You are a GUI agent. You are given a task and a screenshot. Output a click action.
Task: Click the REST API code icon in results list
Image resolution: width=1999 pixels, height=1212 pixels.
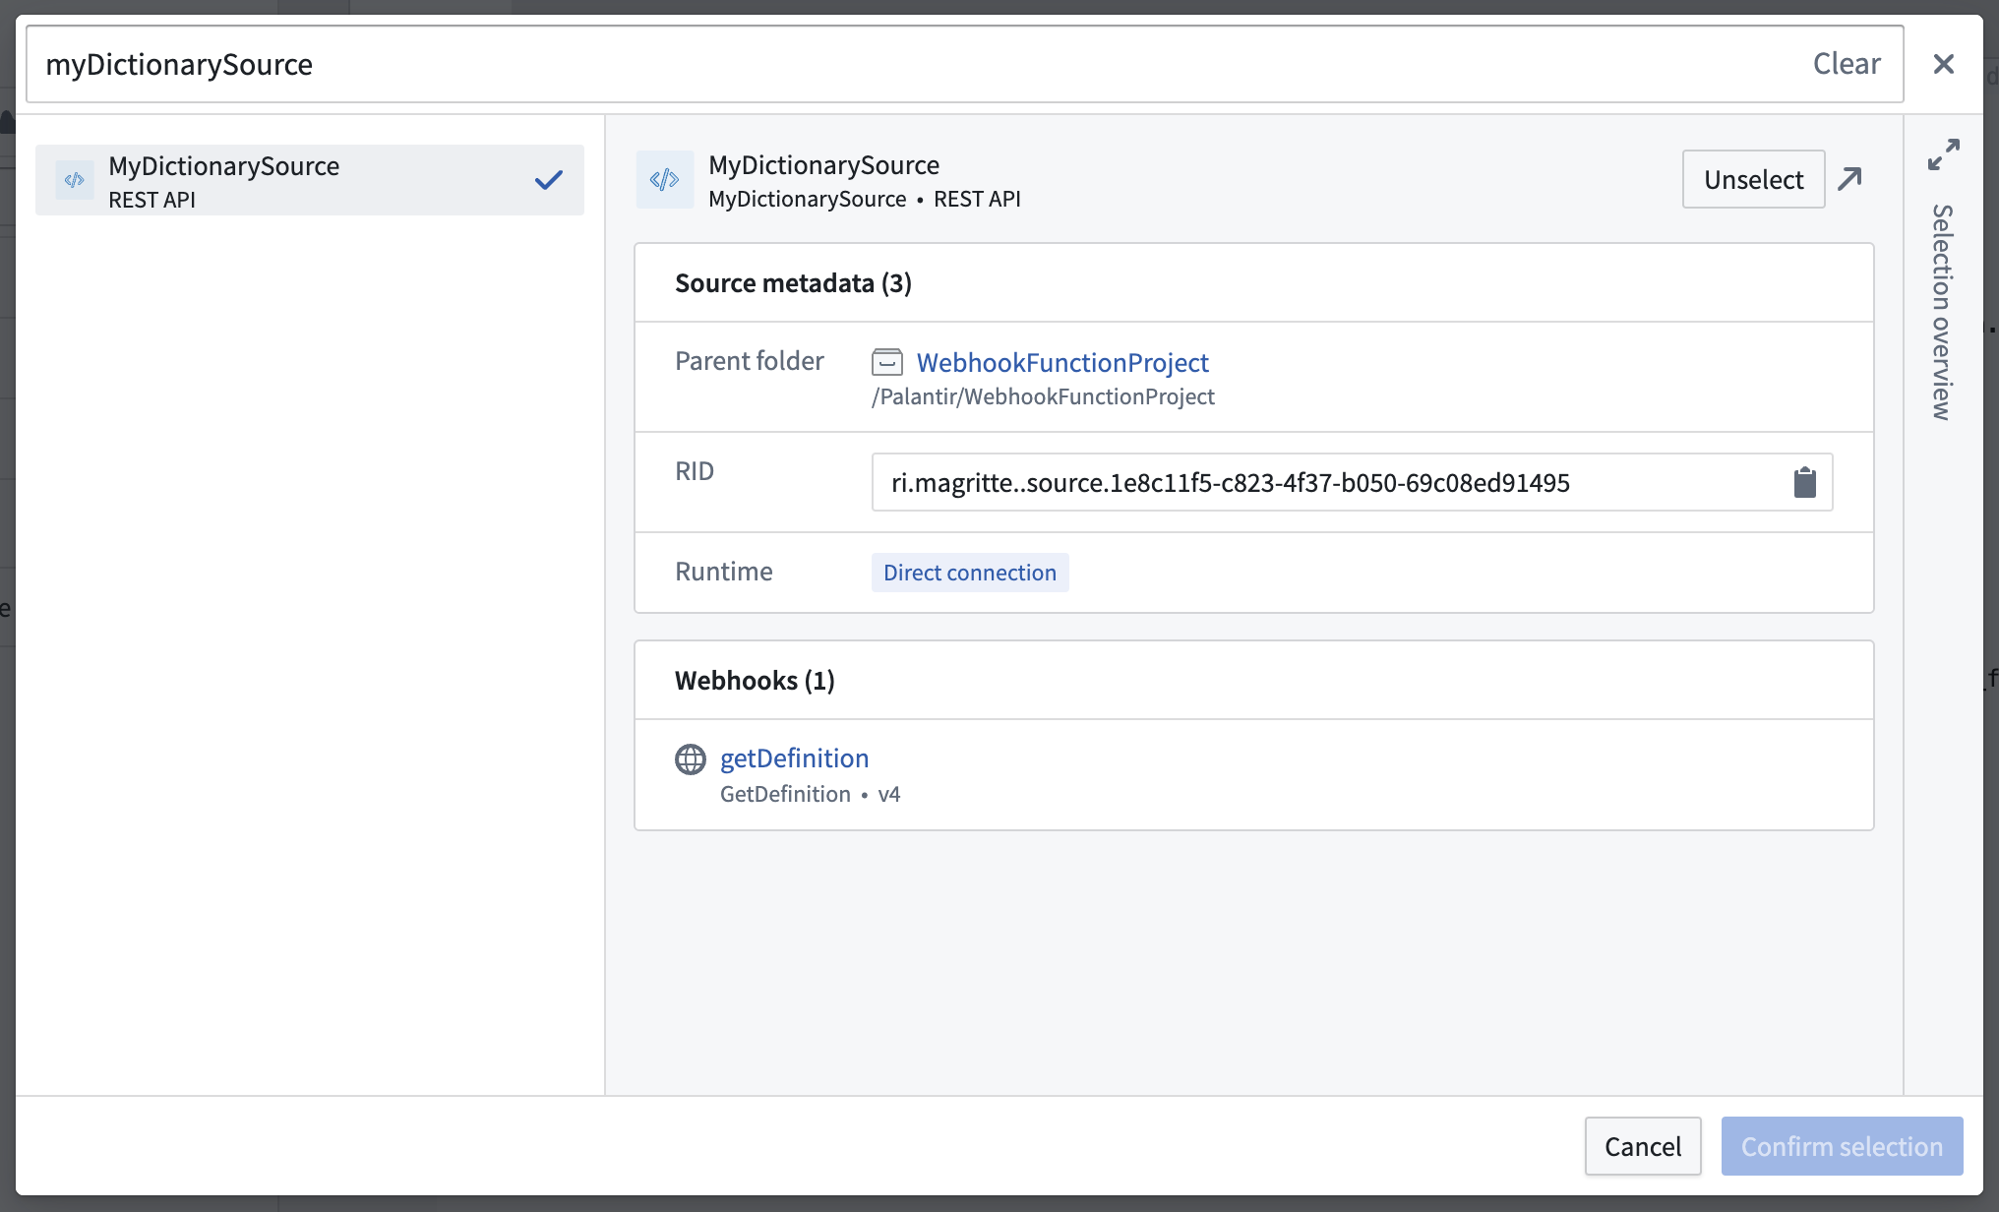pos(75,180)
